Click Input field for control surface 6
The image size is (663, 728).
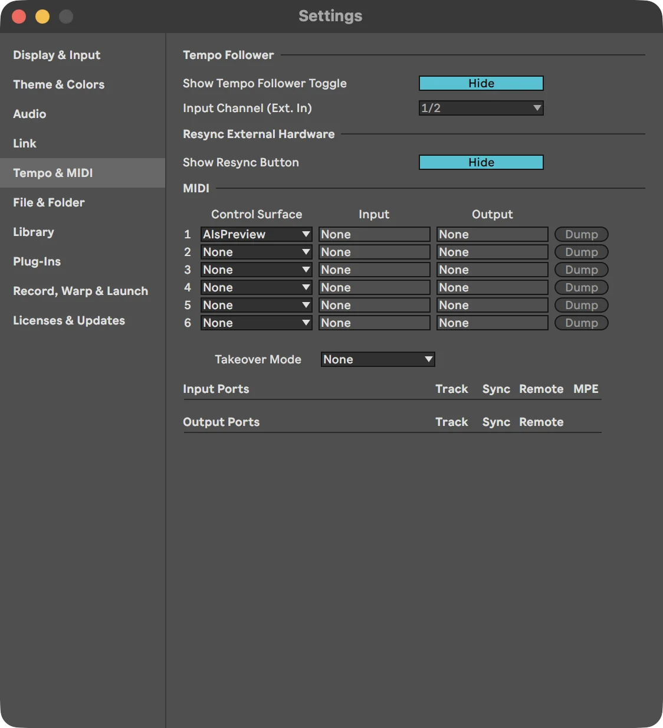click(375, 323)
